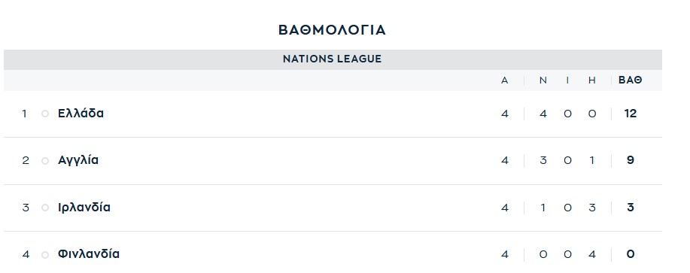Click the NATIONS LEAGUE header bar
This screenshot has width=690, height=273.
[333, 59]
